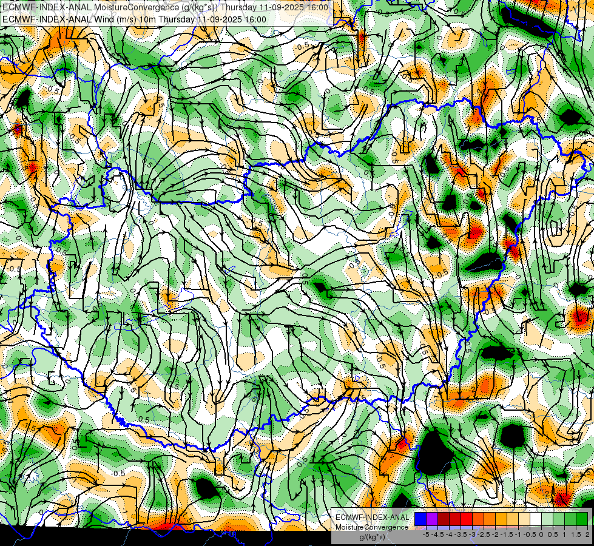Click the '1.5' legend scale value
The width and height of the screenshot is (594, 546).
(x=576, y=534)
